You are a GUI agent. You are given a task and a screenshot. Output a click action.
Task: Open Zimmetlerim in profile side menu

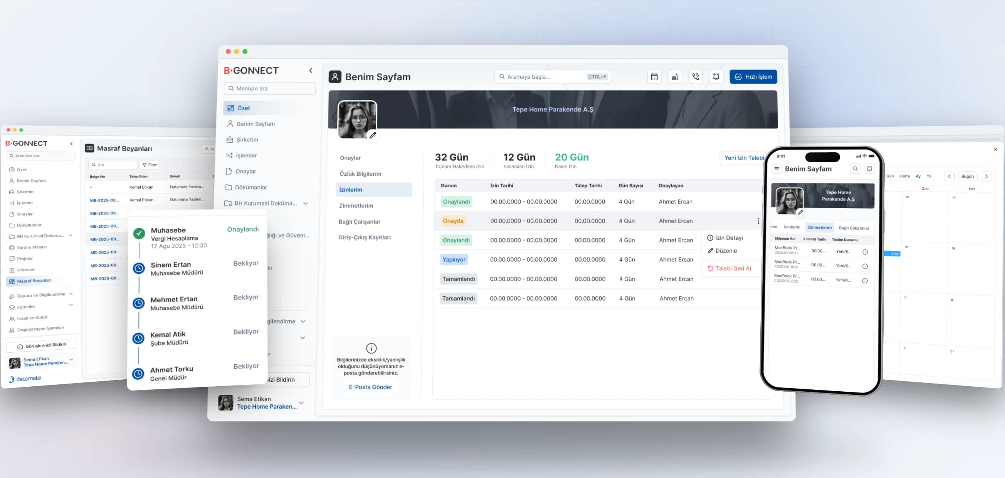(x=356, y=205)
